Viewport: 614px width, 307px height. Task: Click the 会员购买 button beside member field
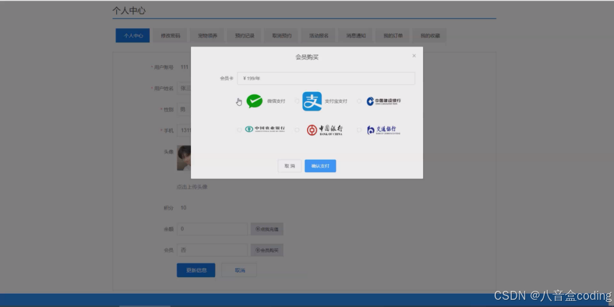coord(267,250)
